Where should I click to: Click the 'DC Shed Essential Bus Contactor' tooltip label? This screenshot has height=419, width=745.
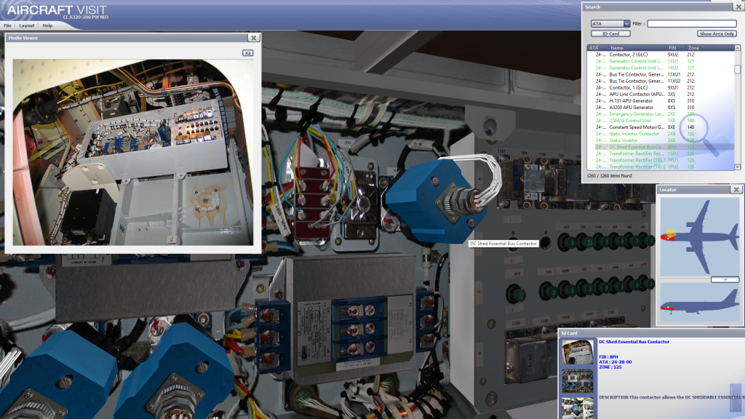pos(503,244)
